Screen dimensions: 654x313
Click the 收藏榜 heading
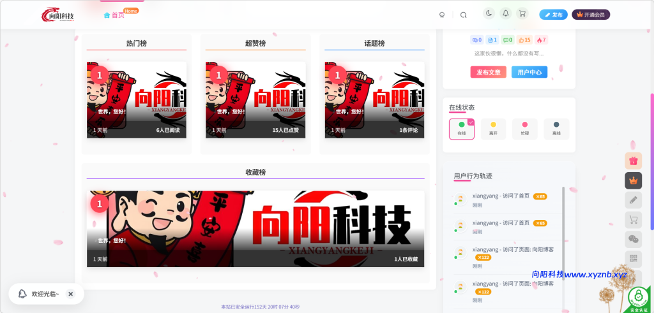[x=255, y=172]
